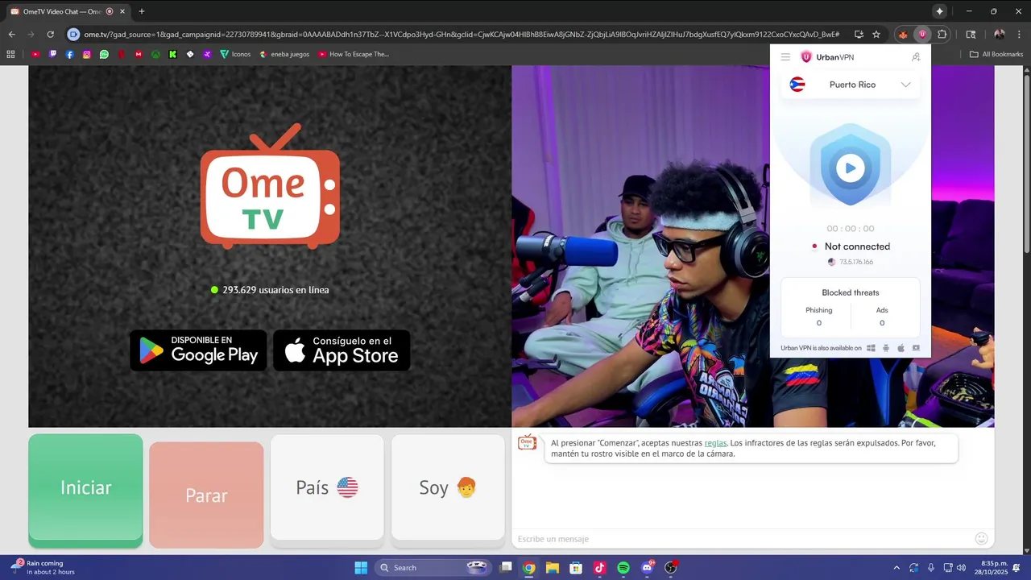The height and width of the screenshot is (580, 1031).
Task: Open the País country selector
Action: pyautogui.click(x=327, y=487)
